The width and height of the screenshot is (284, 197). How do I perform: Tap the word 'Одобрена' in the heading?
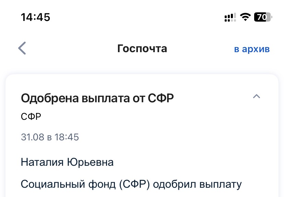coord(50,98)
